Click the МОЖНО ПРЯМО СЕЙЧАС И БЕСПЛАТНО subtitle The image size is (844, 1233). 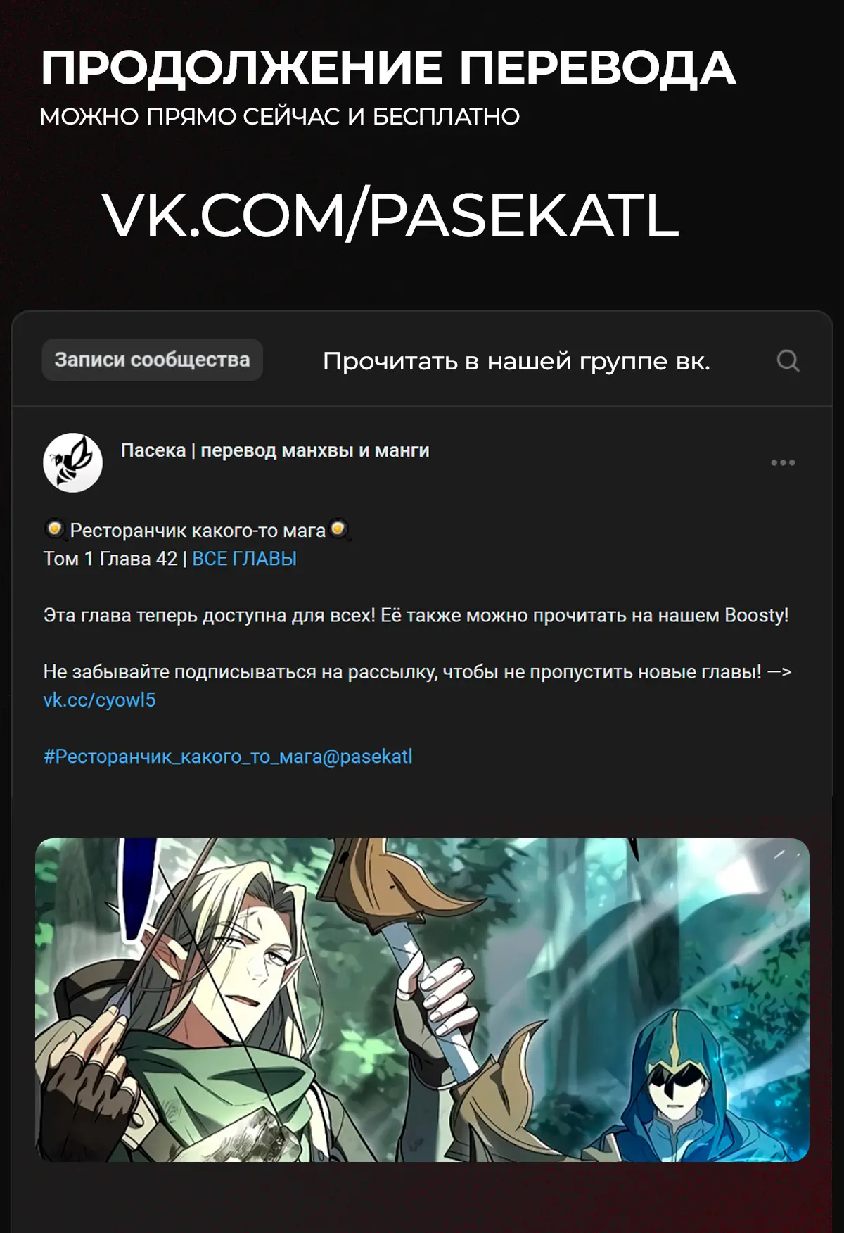280,117
